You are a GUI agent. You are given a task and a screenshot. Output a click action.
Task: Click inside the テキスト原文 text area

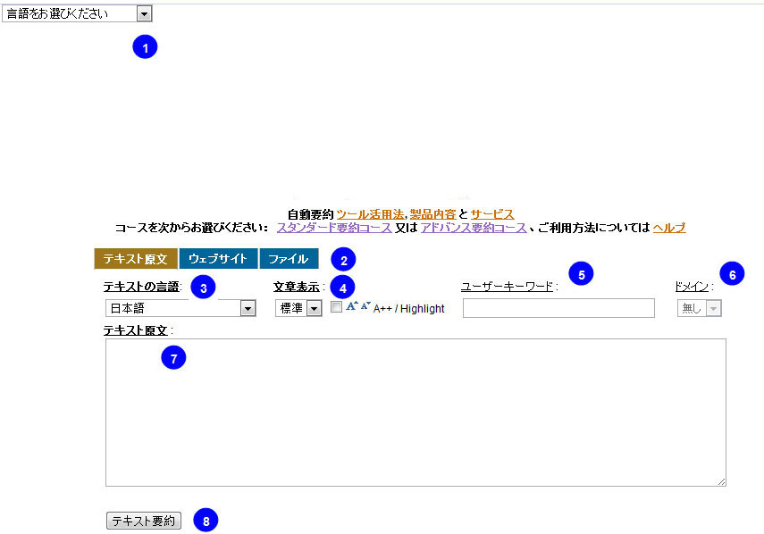(416, 413)
